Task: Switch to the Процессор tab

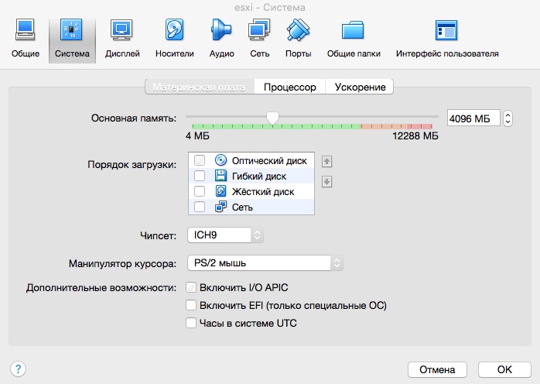Action: pos(289,87)
